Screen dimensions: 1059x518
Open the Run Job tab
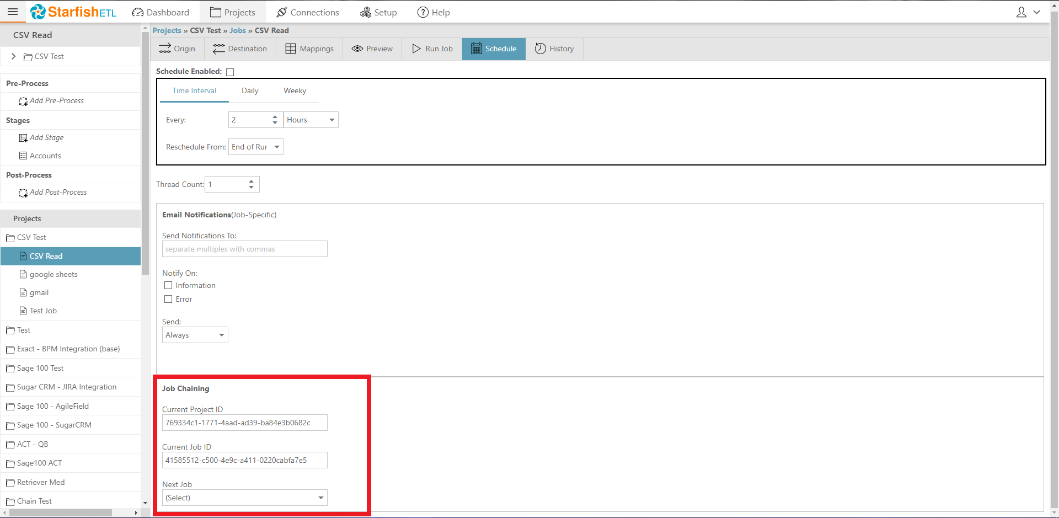click(432, 49)
